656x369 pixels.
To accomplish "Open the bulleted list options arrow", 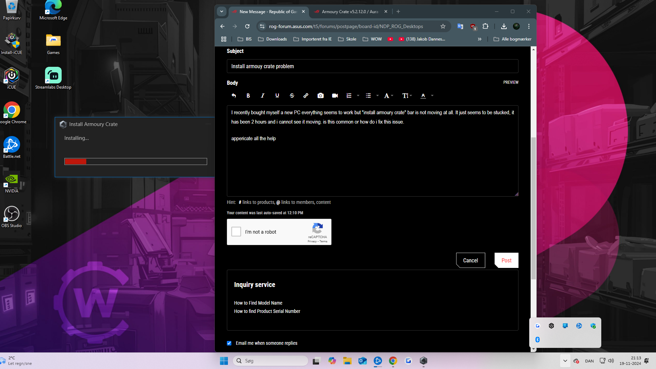I will pyautogui.click(x=378, y=96).
